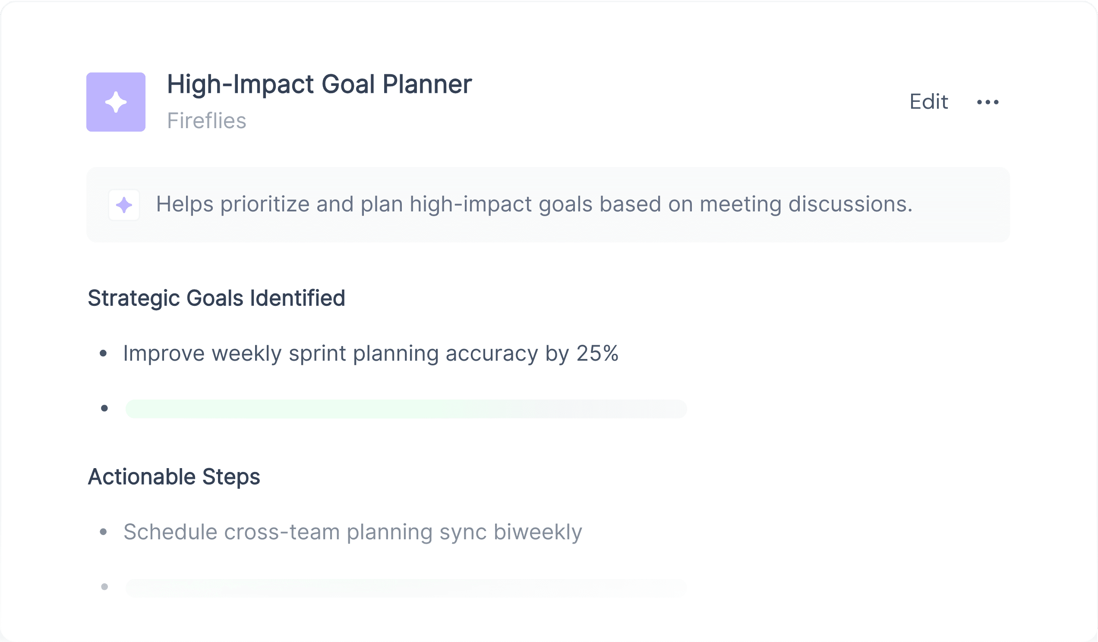Screen dimensions: 1098x642
Task: Select the cross-team planning sync step
Action: click(x=353, y=532)
